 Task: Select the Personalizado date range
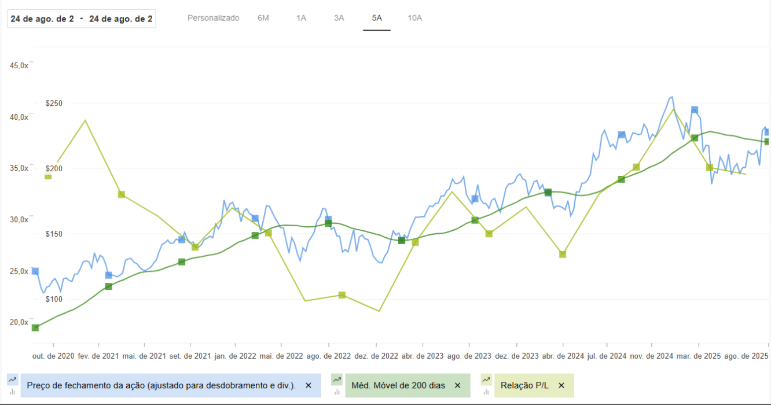(x=213, y=18)
